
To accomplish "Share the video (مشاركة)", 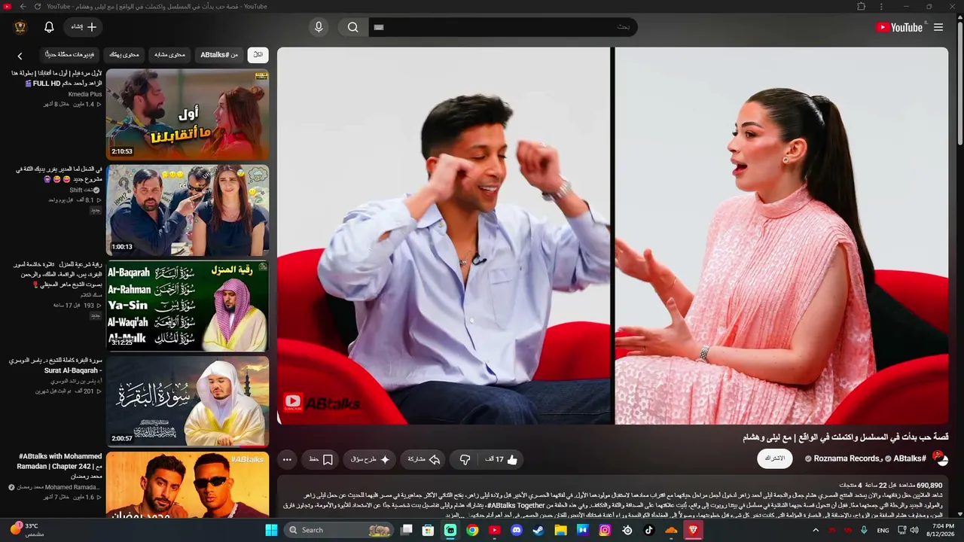I will 424,459.
